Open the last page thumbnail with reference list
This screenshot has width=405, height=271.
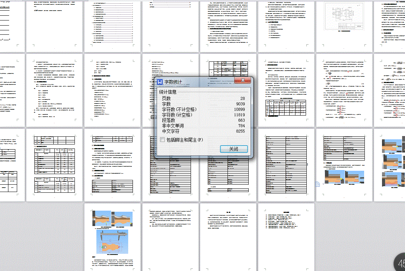(286, 237)
